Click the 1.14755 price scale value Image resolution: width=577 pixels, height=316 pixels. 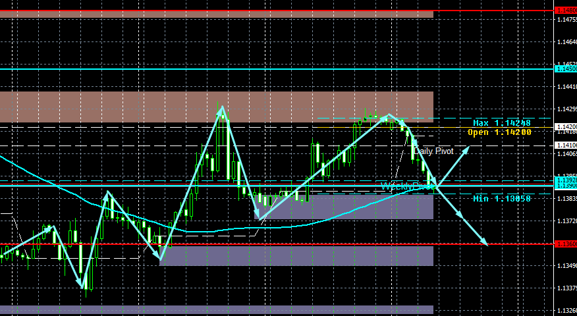(567, 20)
